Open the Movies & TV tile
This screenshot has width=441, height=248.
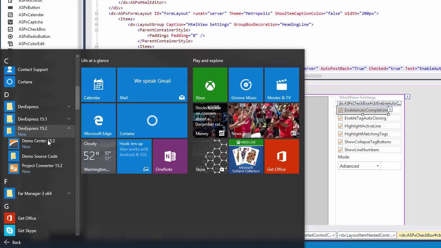pos(282,85)
